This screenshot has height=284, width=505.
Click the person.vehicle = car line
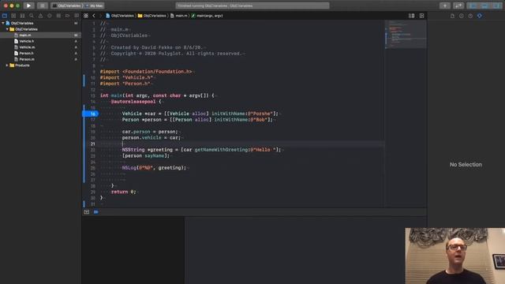click(x=151, y=138)
